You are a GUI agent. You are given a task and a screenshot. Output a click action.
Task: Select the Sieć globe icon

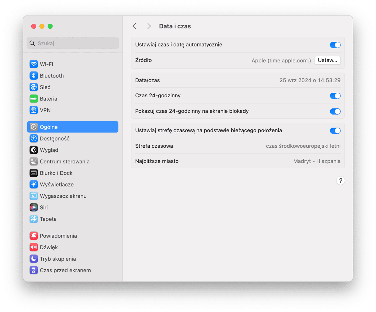[34, 87]
